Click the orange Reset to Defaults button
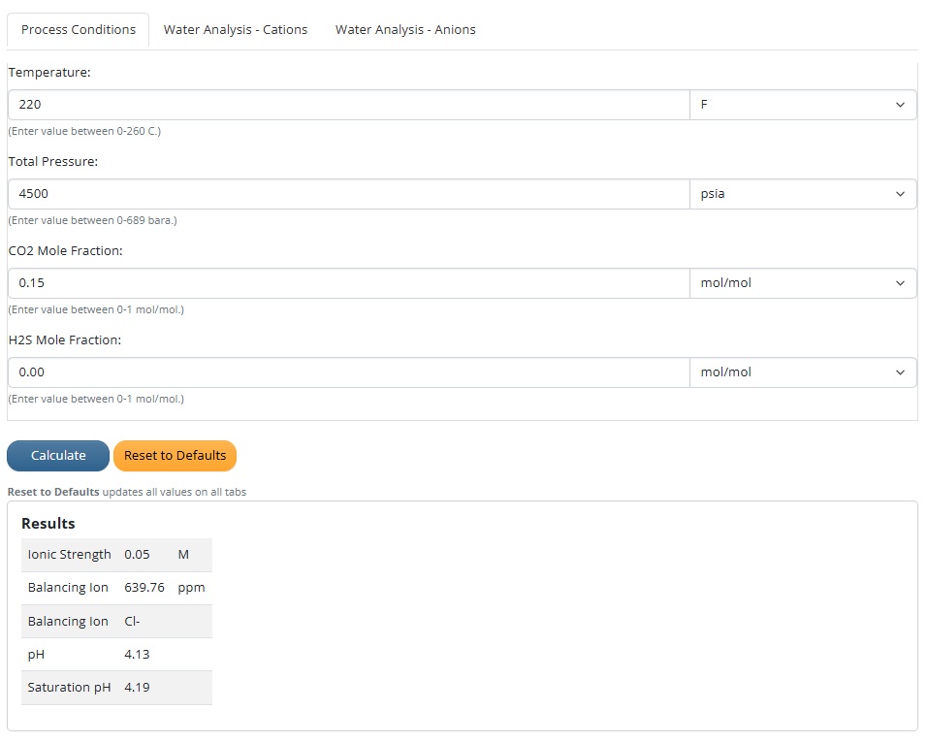This screenshot has width=927, height=743. coord(175,456)
